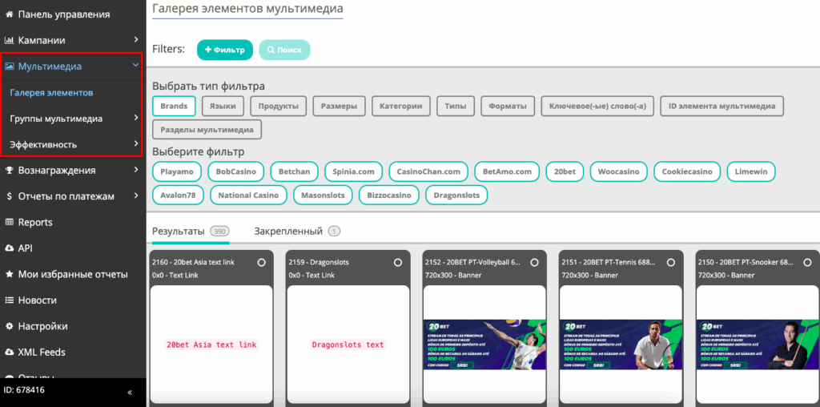Select the Playamo brand filter

point(177,171)
